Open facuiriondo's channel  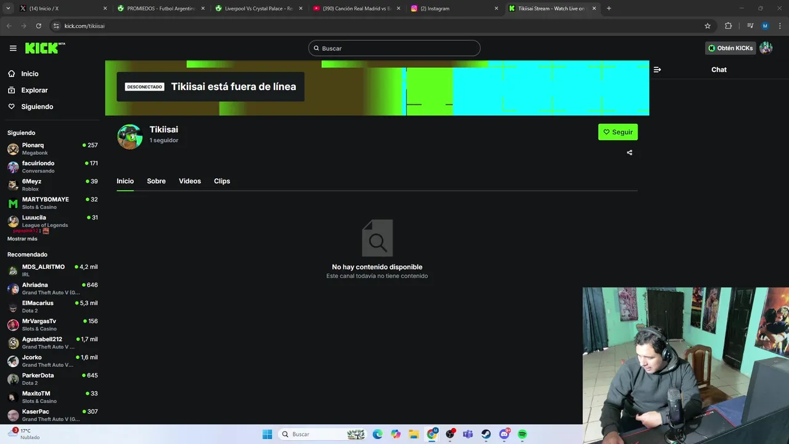(x=52, y=167)
